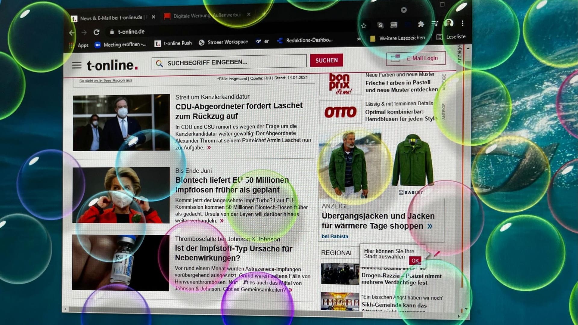Open the Apps bookmarks shortcut
Screen dimensions: 578x325
click(79, 45)
